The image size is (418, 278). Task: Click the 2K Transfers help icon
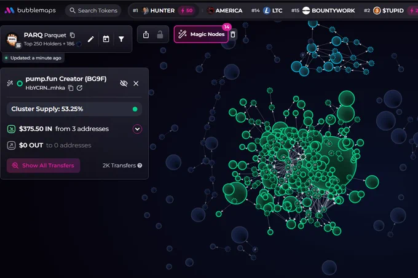pyautogui.click(x=140, y=166)
